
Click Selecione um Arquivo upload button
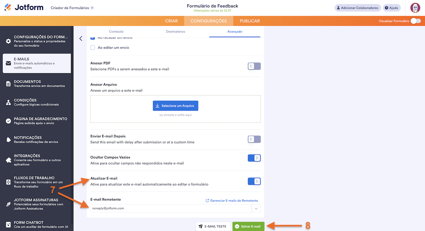point(175,106)
